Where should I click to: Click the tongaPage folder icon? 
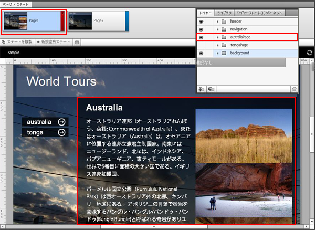click(224, 45)
